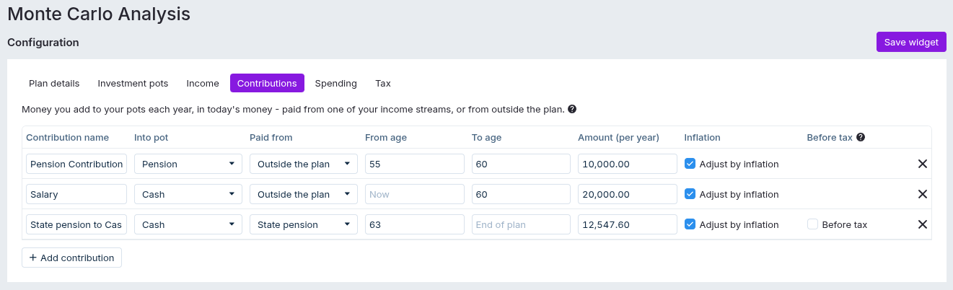Click the Save widget button
The height and width of the screenshot is (290, 953).
pos(911,42)
